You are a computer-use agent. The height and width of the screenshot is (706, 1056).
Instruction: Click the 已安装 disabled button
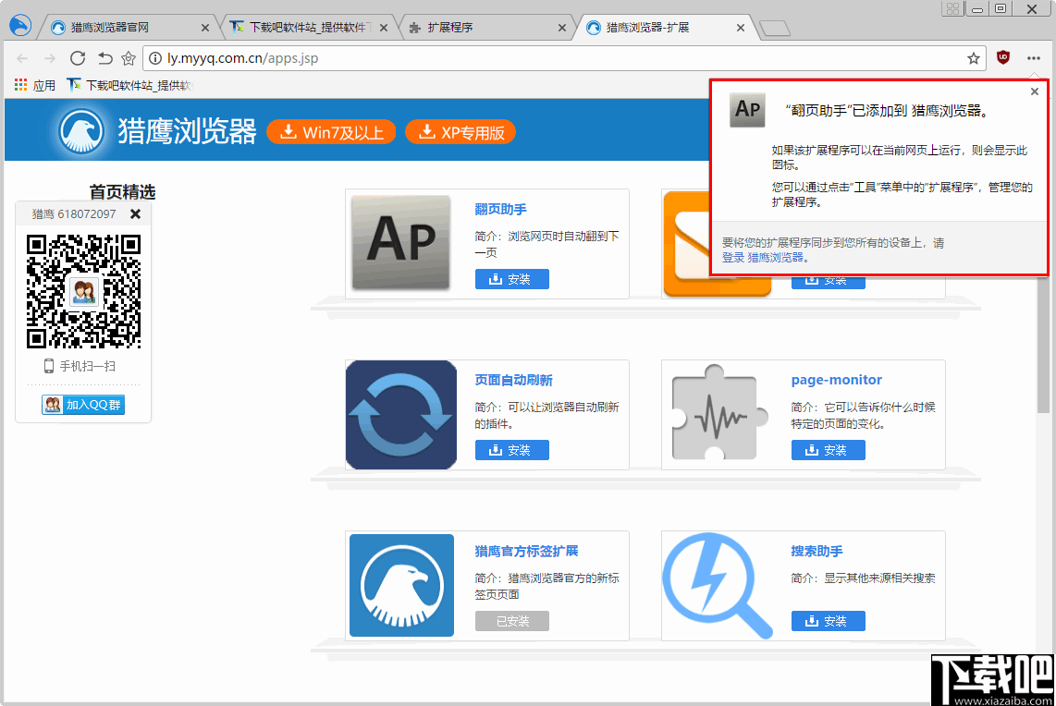512,621
